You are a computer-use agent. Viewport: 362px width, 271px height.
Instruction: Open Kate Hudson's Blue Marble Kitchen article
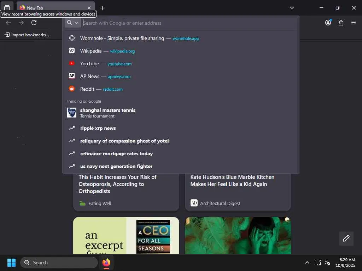pyautogui.click(x=232, y=180)
